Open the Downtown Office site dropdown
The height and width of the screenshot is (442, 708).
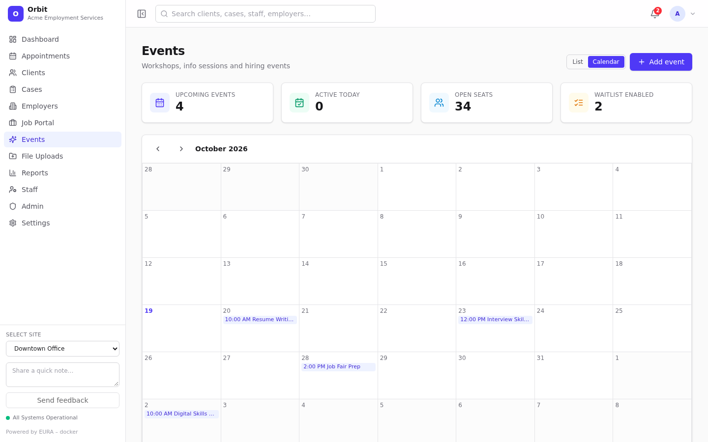62,349
